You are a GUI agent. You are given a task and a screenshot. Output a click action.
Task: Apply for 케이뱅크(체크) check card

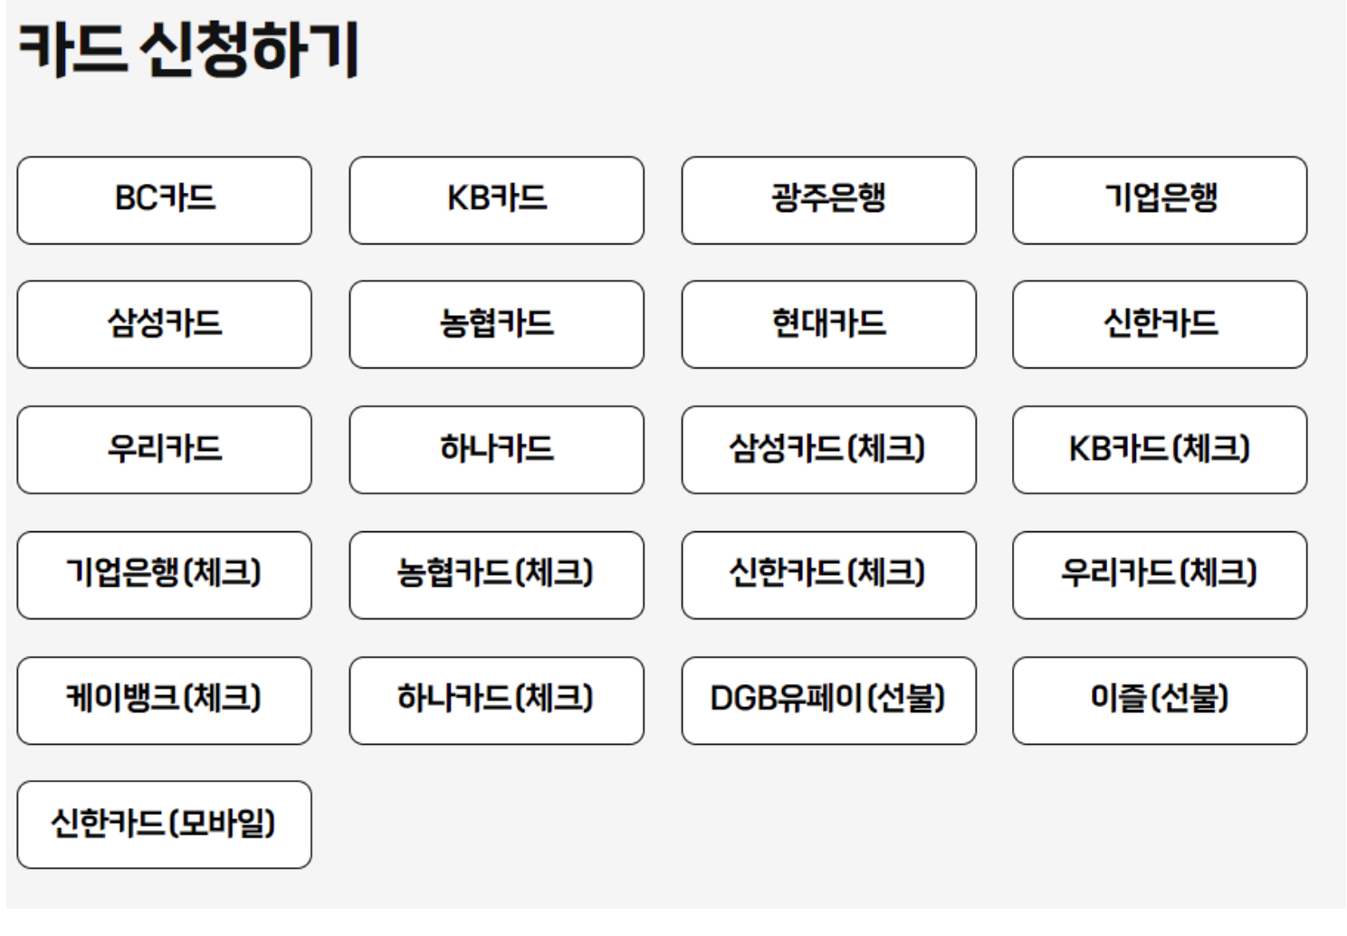[x=163, y=701]
